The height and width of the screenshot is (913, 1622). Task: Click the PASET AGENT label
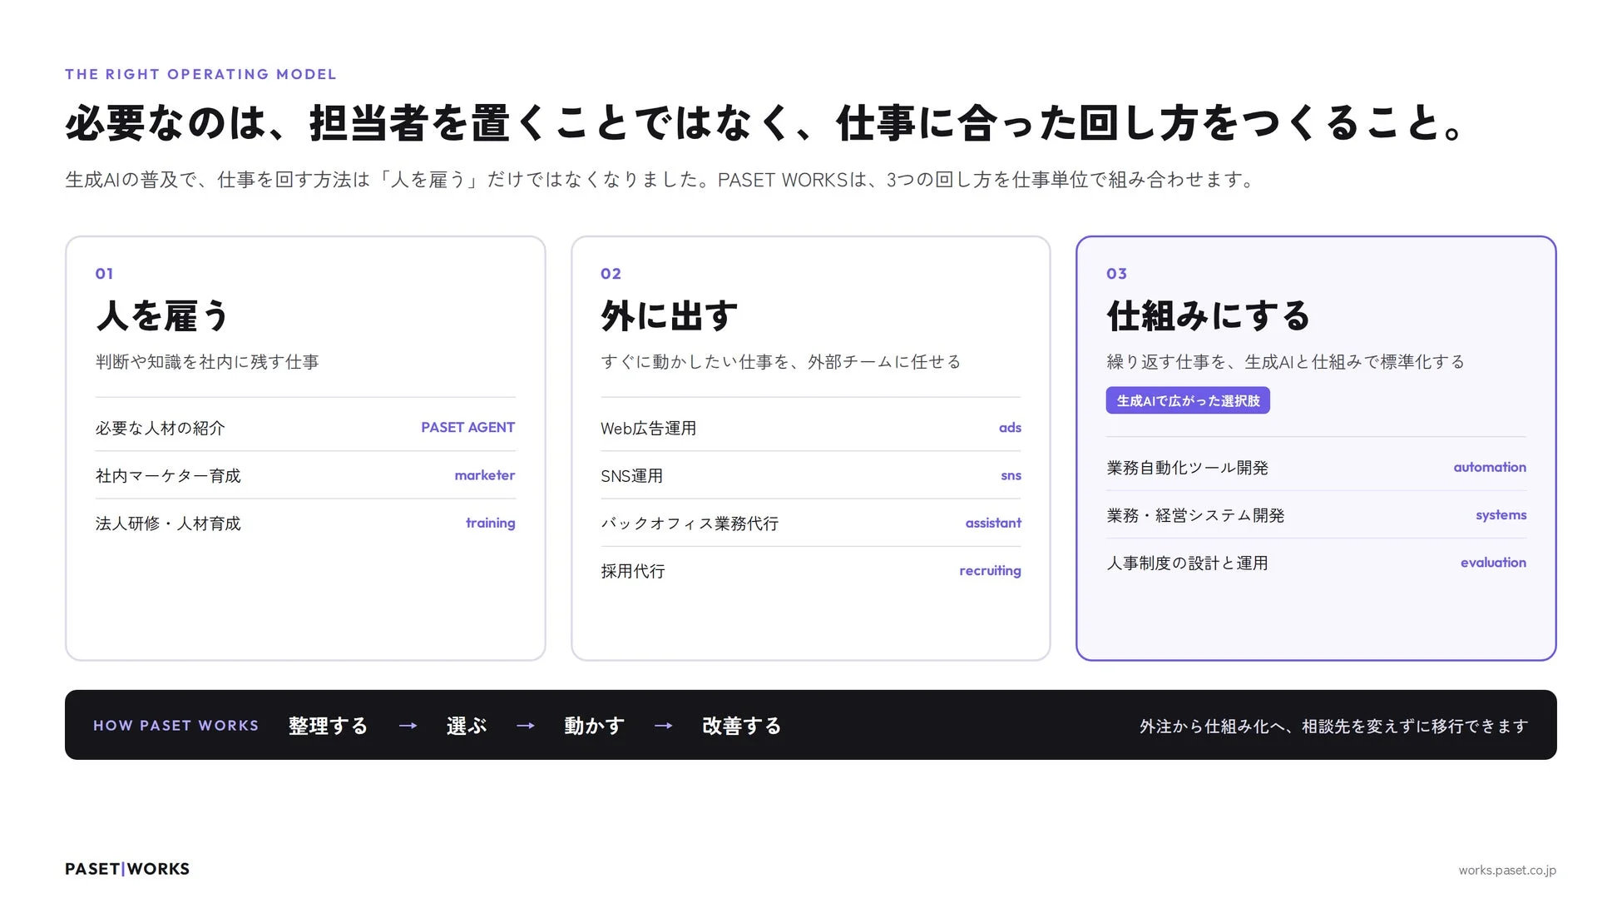[x=467, y=427]
